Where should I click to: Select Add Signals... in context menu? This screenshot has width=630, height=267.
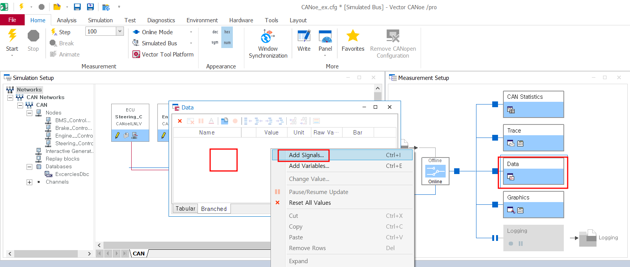(343, 155)
